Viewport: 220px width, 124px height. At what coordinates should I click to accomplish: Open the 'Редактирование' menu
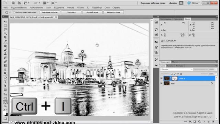[19, 8]
